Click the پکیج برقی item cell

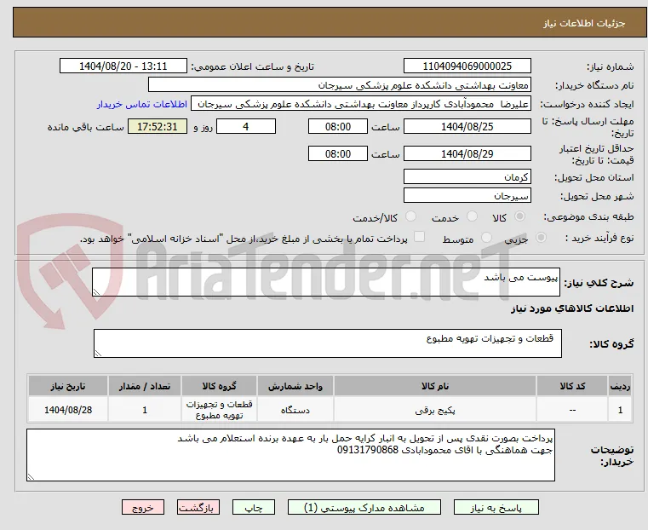pos(435,410)
